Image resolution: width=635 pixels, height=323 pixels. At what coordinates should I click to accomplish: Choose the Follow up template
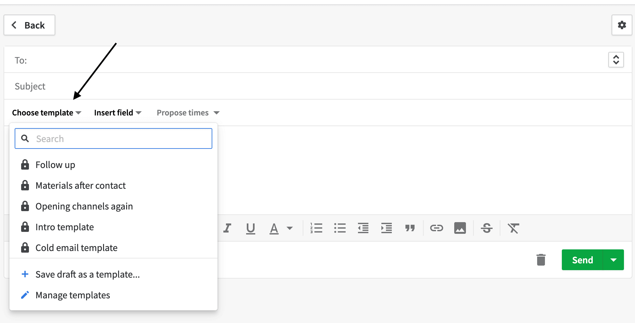click(x=55, y=164)
